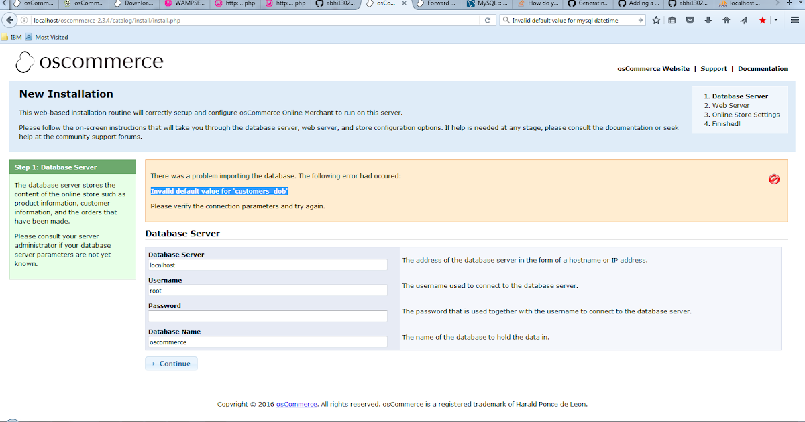Switch to the WAMPSE... tab
This screenshot has width=805, height=422.
[x=184, y=3]
